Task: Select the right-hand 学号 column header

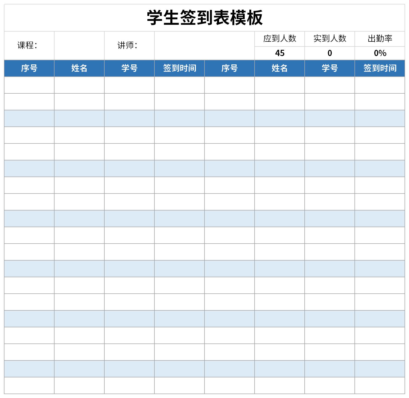Action: [329, 68]
